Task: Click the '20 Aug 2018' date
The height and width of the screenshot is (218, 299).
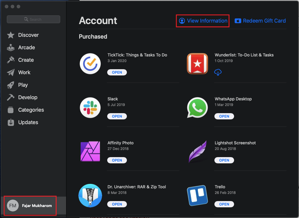Action: (x=225, y=149)
